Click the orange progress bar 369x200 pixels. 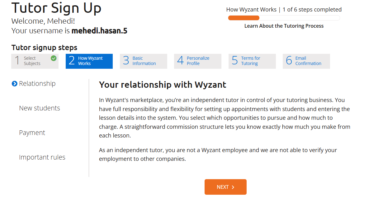[x=244, y=18]
